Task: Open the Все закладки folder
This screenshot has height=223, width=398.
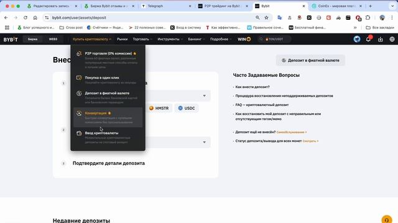Action: (380, 27)
